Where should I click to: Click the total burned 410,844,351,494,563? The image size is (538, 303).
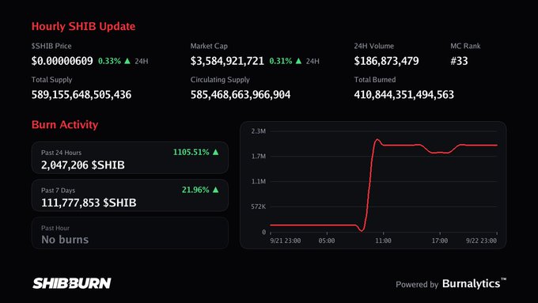(x=403, y=95)
